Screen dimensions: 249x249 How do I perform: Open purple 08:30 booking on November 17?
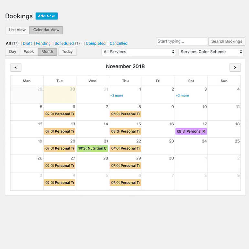coord(191,131)
